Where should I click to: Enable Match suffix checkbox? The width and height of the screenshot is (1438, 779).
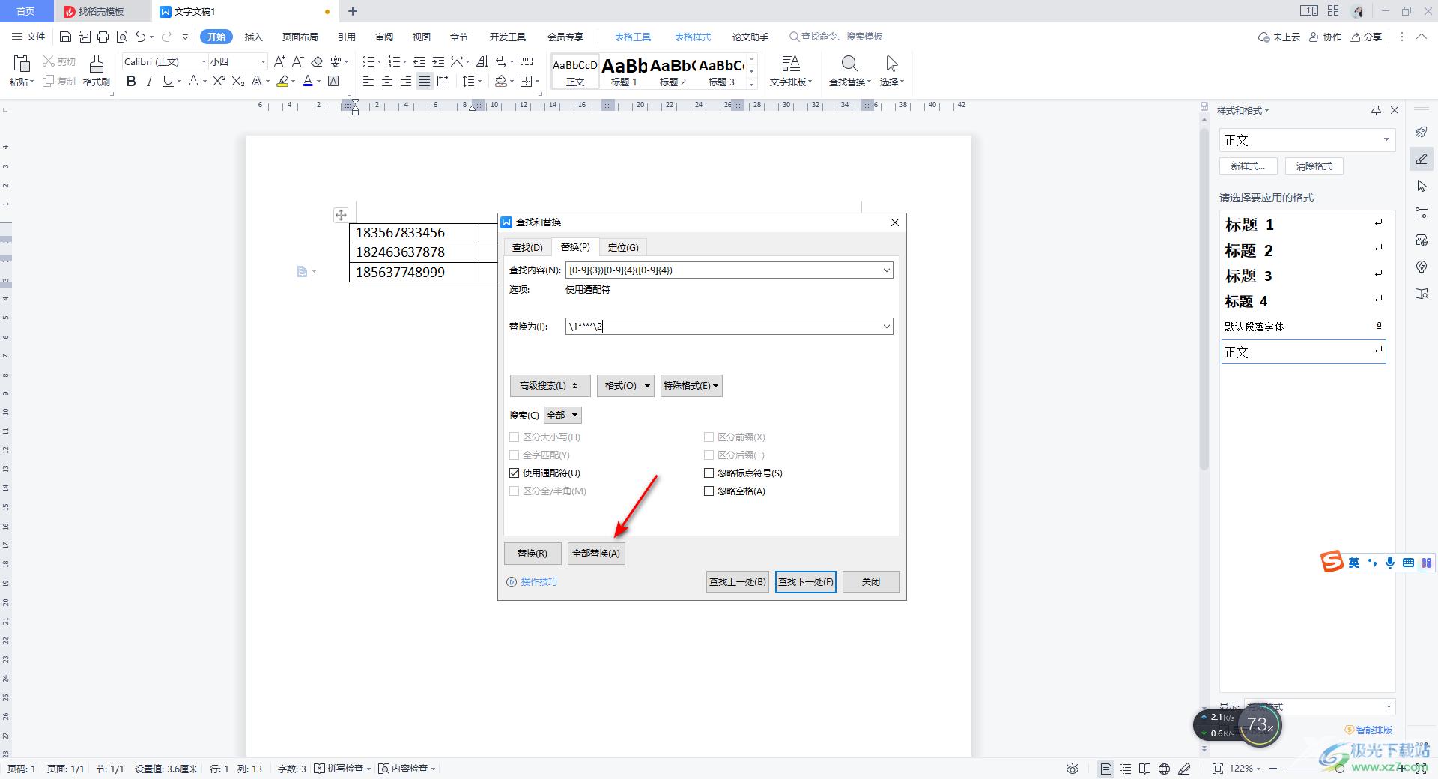709,455
